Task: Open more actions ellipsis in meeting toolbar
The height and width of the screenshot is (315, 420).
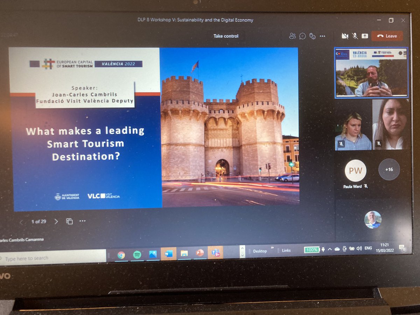Action: point(322,36)
